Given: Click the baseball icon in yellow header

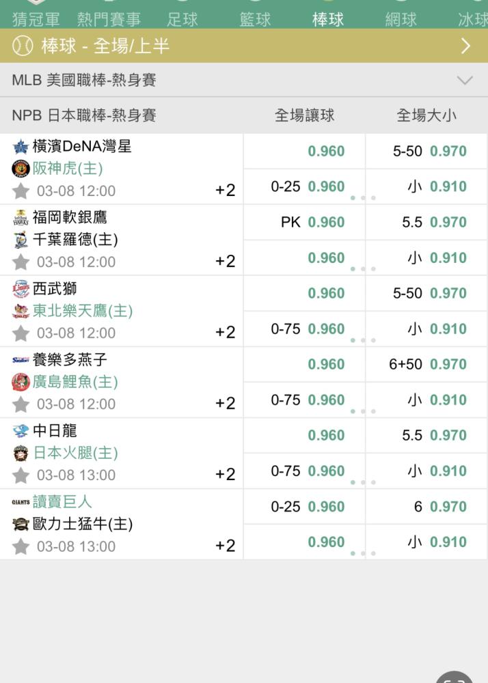Looking at the screenshot, I should tap(23, 46).
